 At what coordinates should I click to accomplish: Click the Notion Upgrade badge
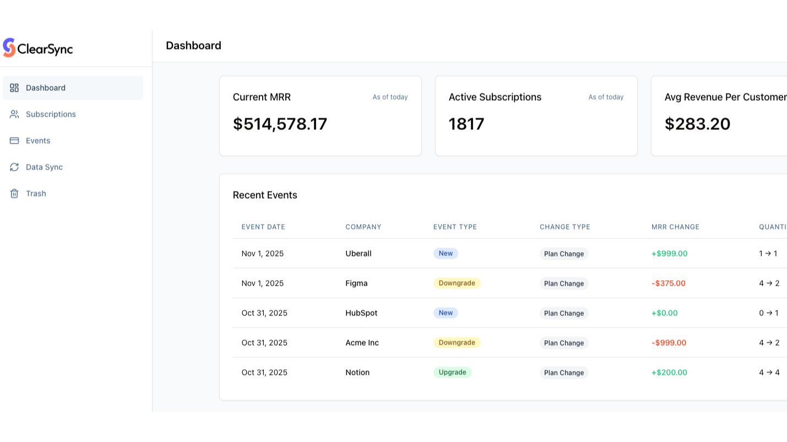pos(452,373)
